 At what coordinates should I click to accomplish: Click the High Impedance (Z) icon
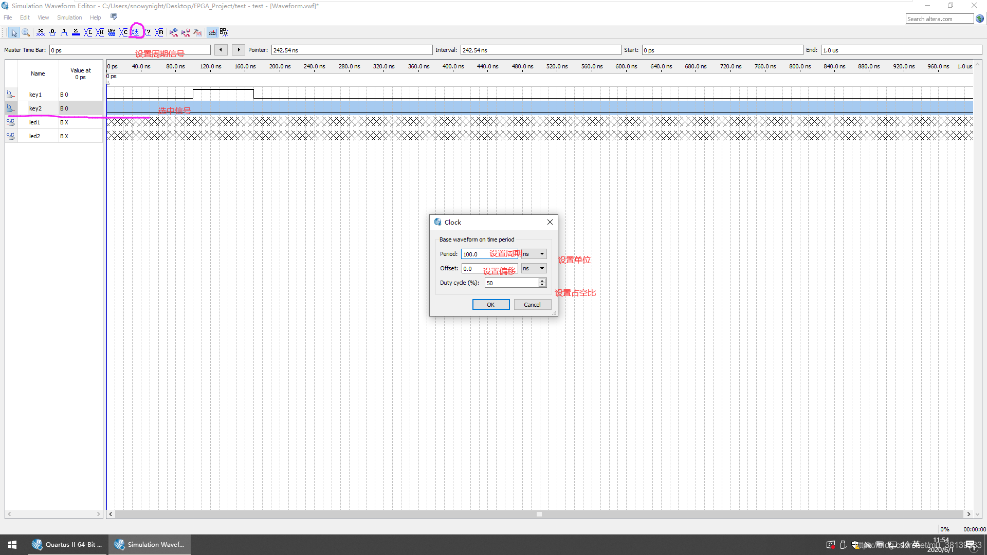76,32
